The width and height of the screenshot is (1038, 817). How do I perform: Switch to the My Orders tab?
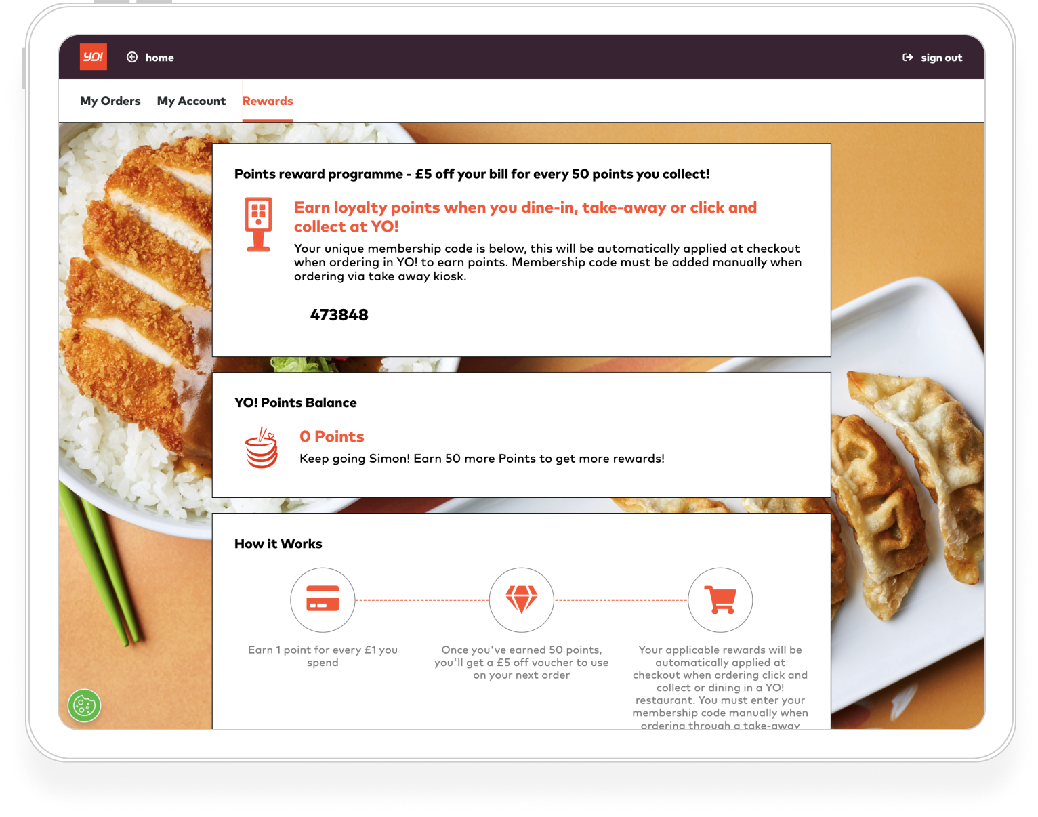click(110, 101)
